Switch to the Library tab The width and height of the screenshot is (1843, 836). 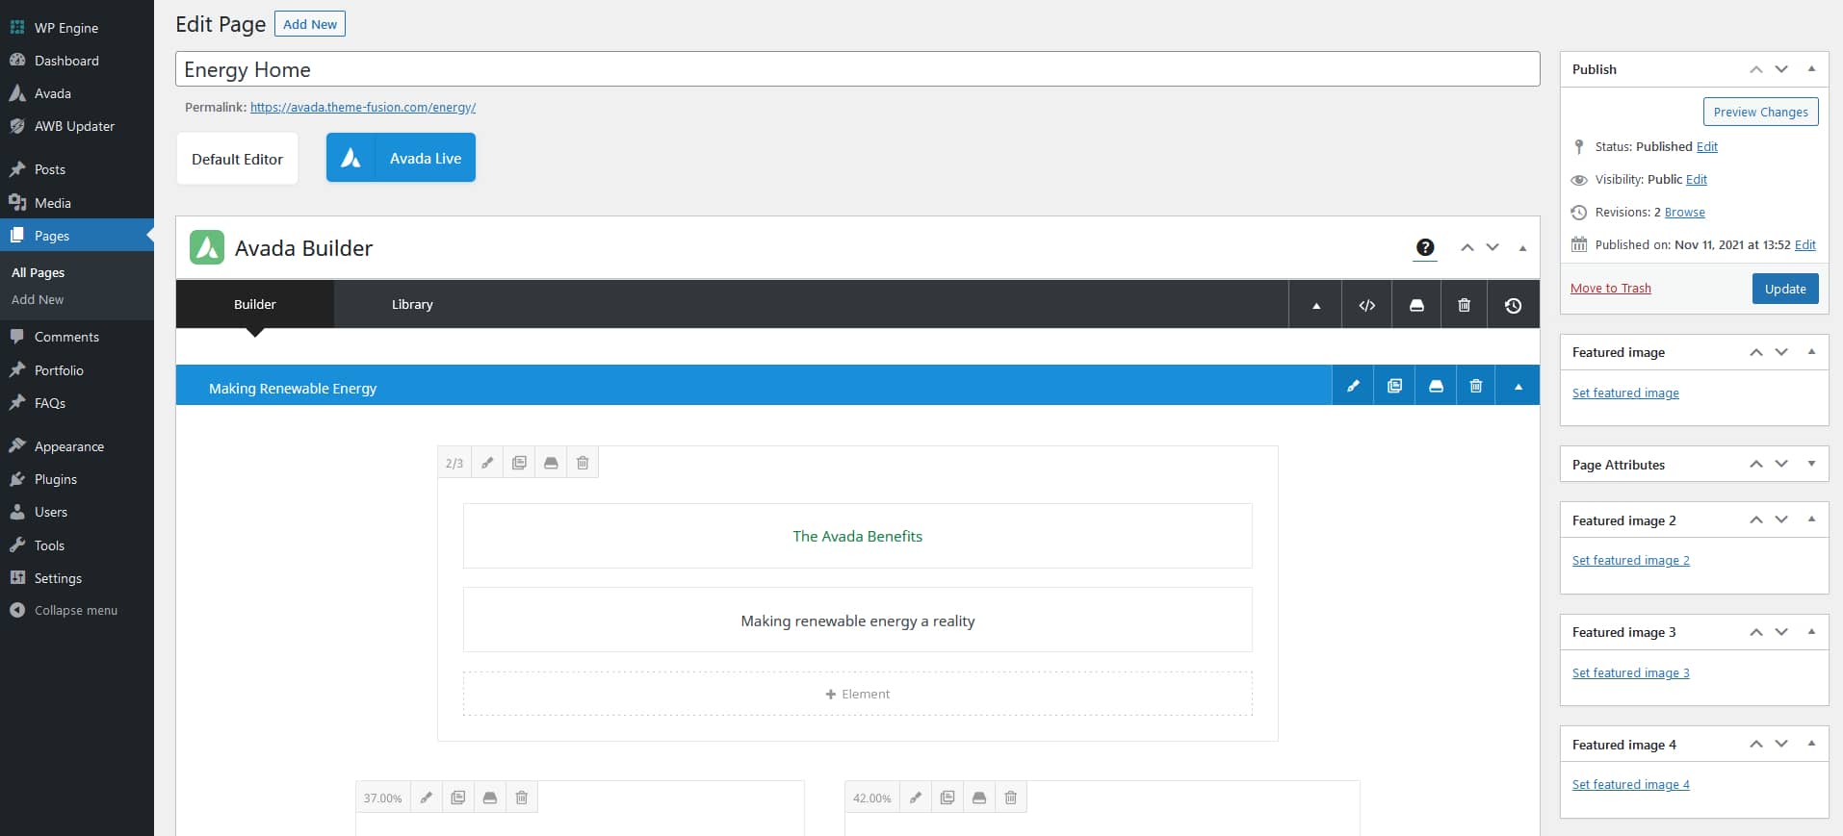coord(412,304)
